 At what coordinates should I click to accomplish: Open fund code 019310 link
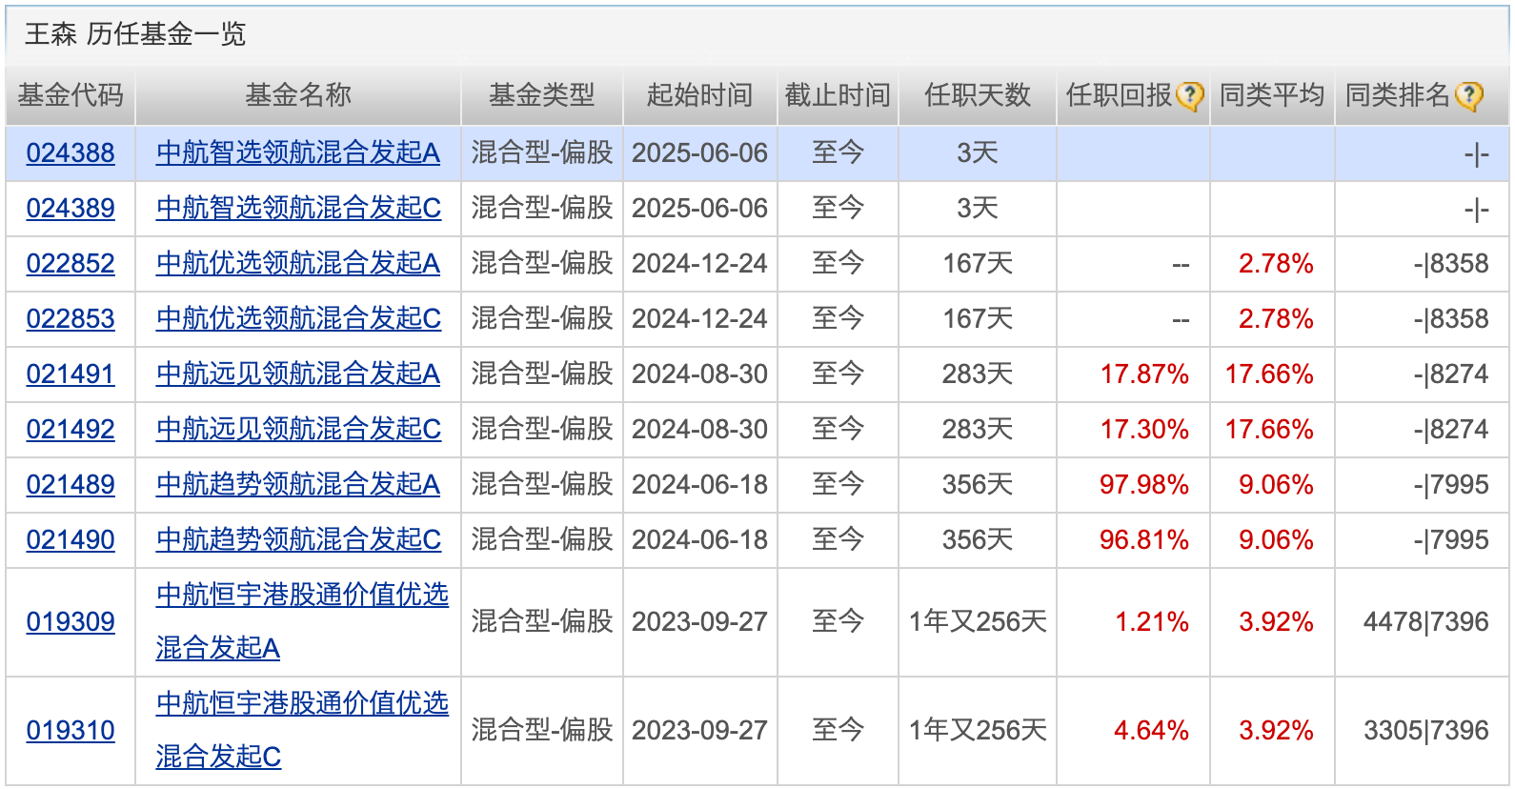pos(71,730)
